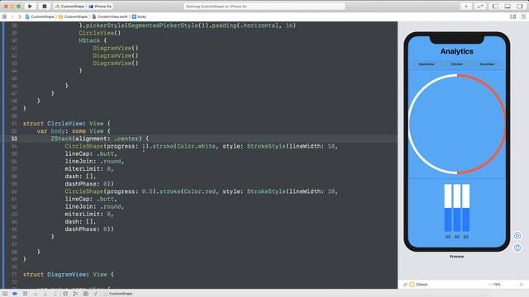Toggle code review with the arrows button
The width and height of the screenshot is (529, 297).
point(480,7)
